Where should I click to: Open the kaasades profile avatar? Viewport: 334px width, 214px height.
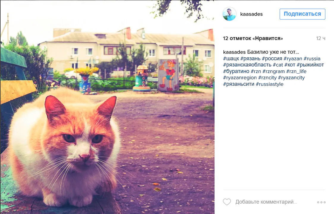point(229,14)
